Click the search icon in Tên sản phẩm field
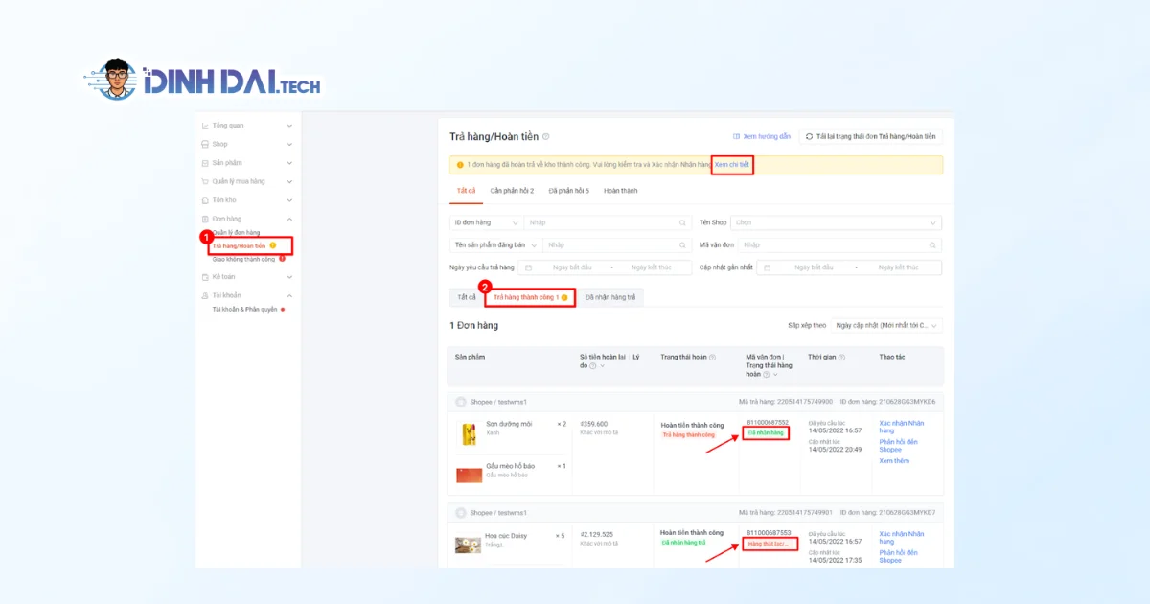This screenshot has height=604, width=1150. (682, 245)
